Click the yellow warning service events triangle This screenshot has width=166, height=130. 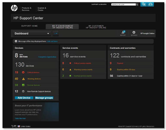[x=70, y=70]
